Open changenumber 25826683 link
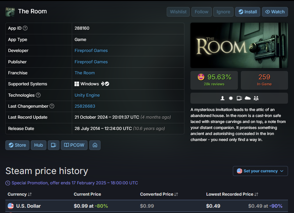294x213 pixels. tap(85, 106)
